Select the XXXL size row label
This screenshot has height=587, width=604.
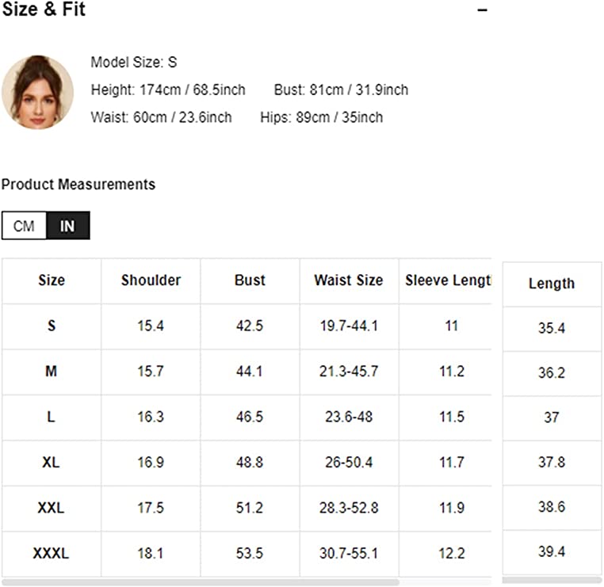pyautogui.click(x=52, y=553)
